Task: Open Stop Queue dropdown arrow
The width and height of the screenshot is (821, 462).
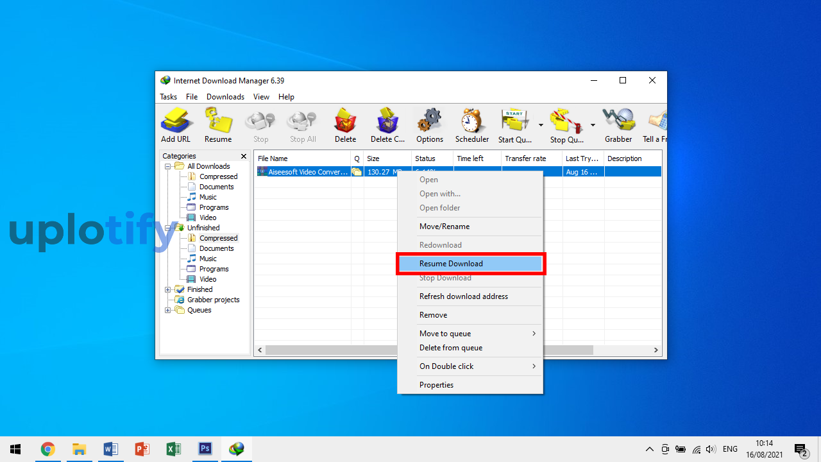Action: click(x=593, y=125)
